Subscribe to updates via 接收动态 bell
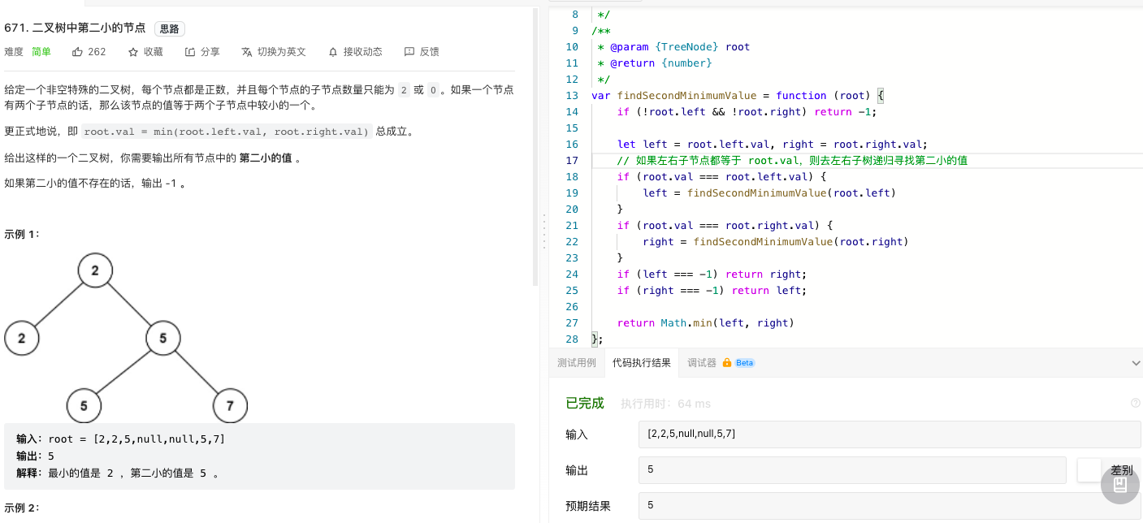The height and width of the screenshot is (523, 1143). click(x=355, y=51)
